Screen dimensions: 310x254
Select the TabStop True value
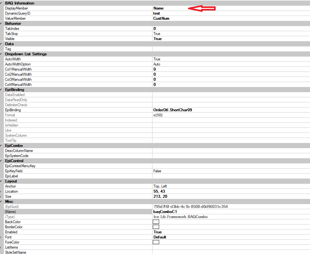pyautogui.click(x=157, y=34)
